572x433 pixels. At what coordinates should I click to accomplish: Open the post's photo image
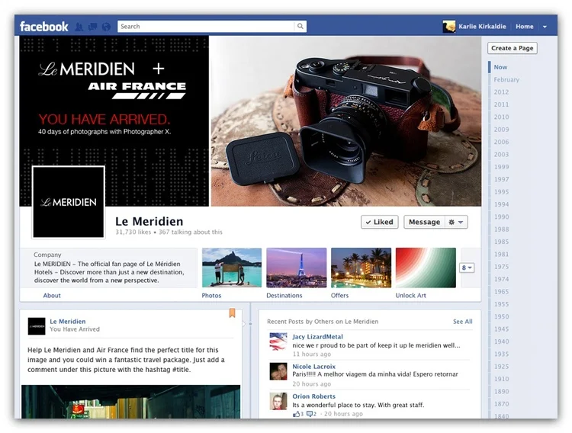[130, 402]
